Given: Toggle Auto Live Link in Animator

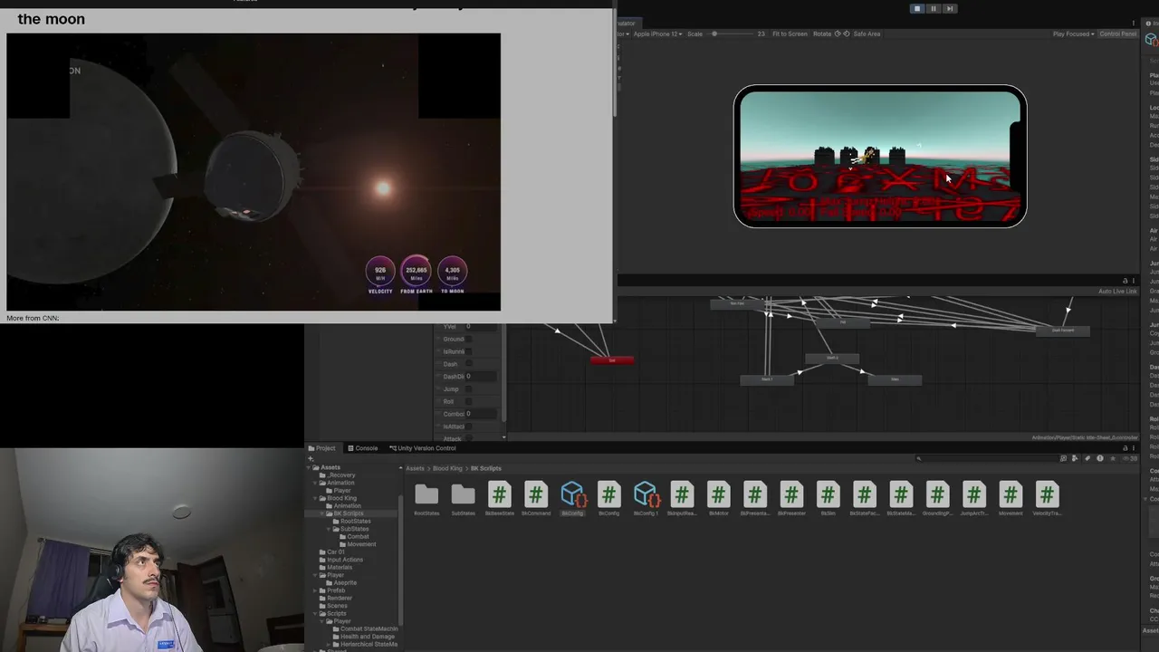Looking at the screenshot, I should [1117, 292].
